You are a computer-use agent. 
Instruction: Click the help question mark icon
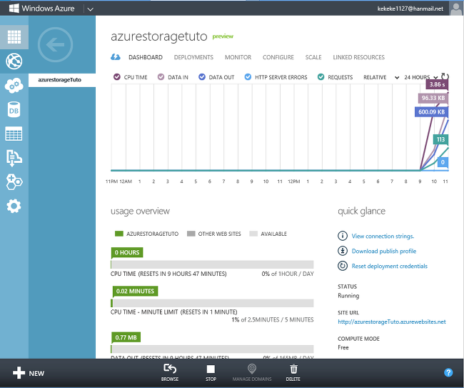pyautogui.click(x=448, y=372)
